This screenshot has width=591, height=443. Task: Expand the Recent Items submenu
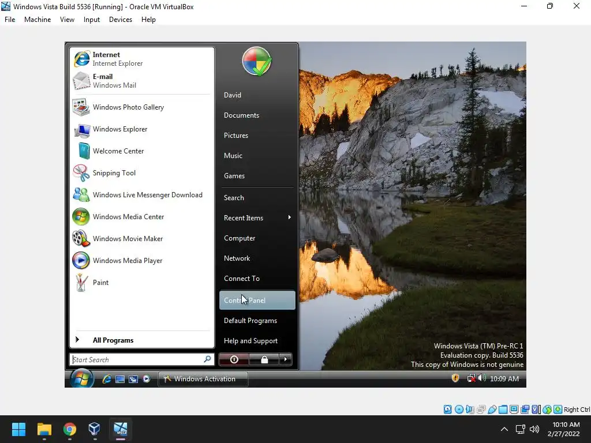tap(257, 217)
